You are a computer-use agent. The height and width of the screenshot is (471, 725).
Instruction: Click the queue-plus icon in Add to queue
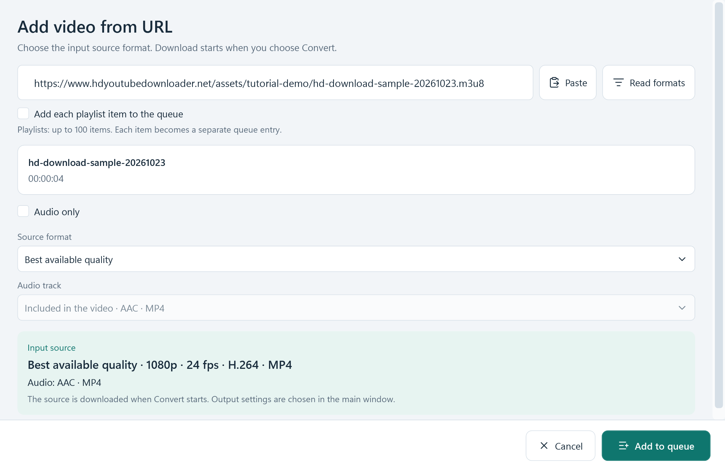pyautogui.click(x=623, y=446)
